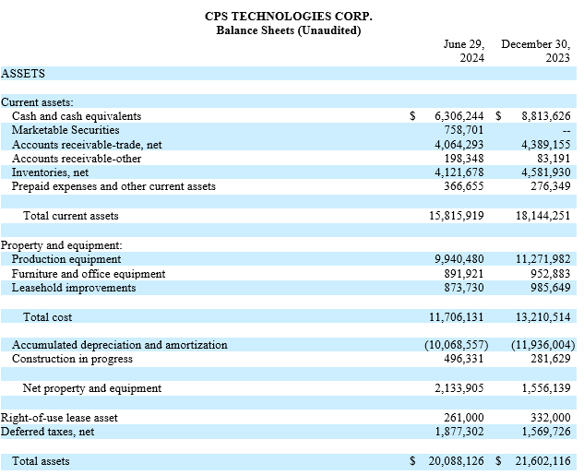Select Prepaid expenses and other current assets
584x475 pixels.
(113, 186)
